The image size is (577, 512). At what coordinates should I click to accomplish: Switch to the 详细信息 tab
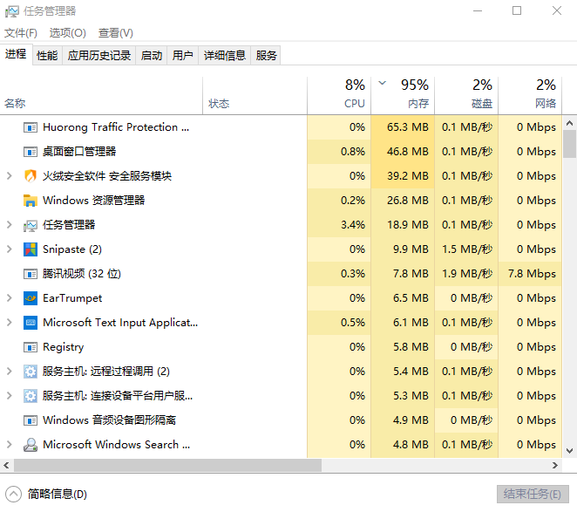(x=225, y=56)
